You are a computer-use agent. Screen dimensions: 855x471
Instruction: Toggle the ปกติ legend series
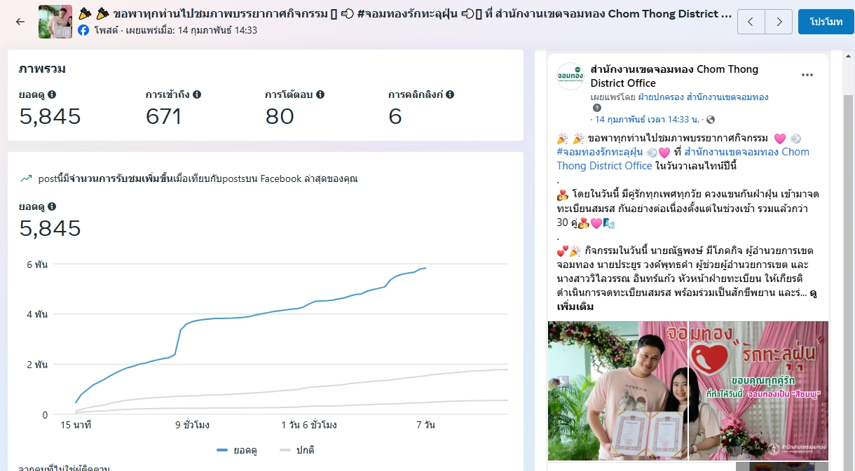[296, 451]
